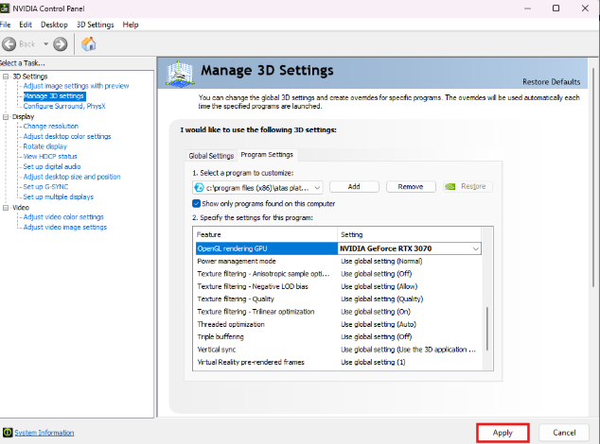Click the main panel vertical scrollbar
The height and width of the screenshot is (444, 600).
click(593, 178)
